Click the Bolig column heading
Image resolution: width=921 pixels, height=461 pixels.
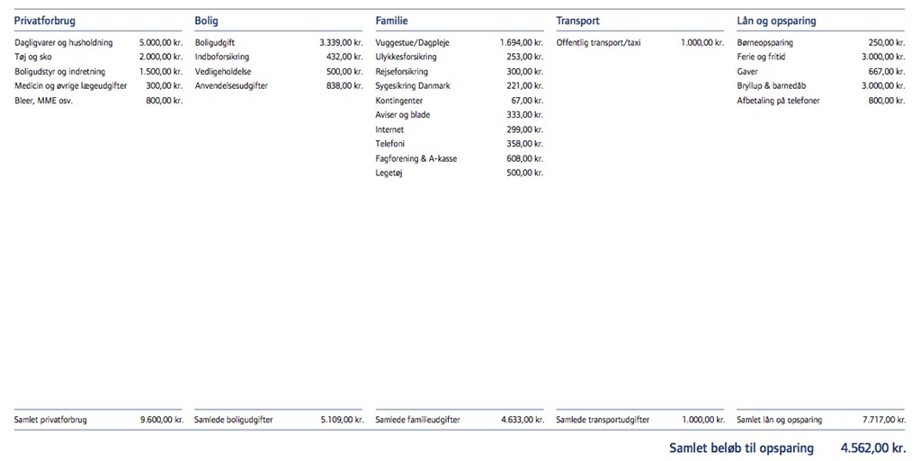[206, 21]
